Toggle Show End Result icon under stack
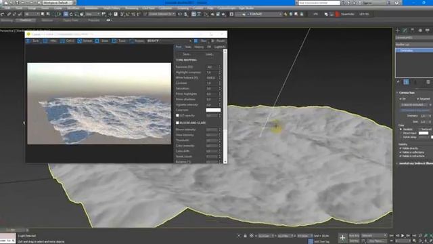Image resolution: width=433 pixels, height=244 pixels. [406, 82]
